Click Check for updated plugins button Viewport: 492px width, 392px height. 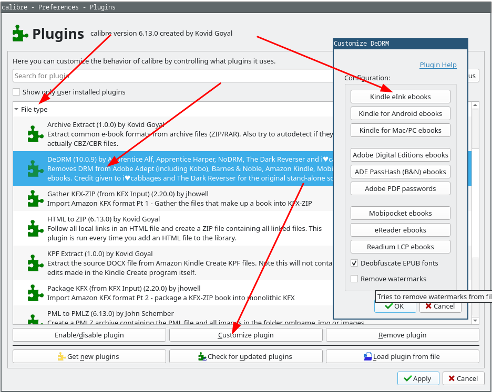tap(245, 357)
